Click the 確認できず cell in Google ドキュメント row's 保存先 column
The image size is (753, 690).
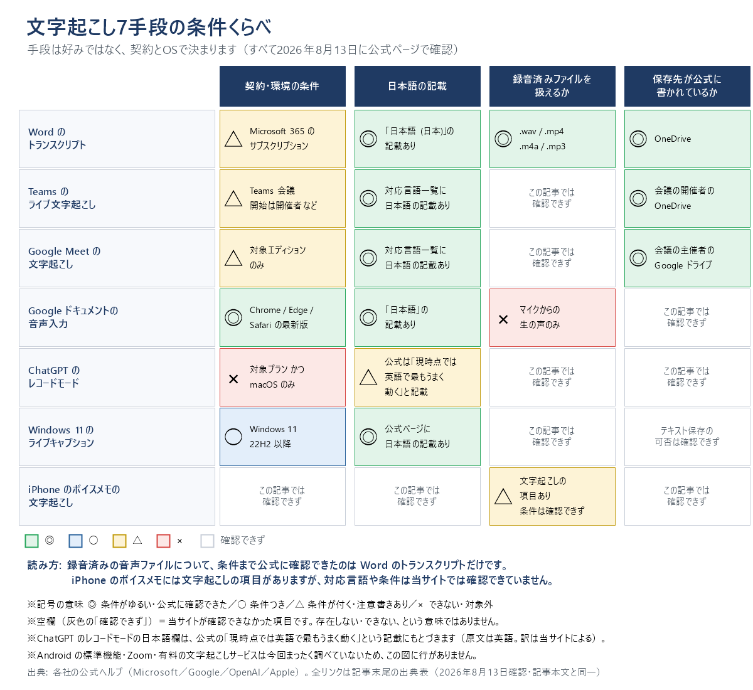click(687, 317)
